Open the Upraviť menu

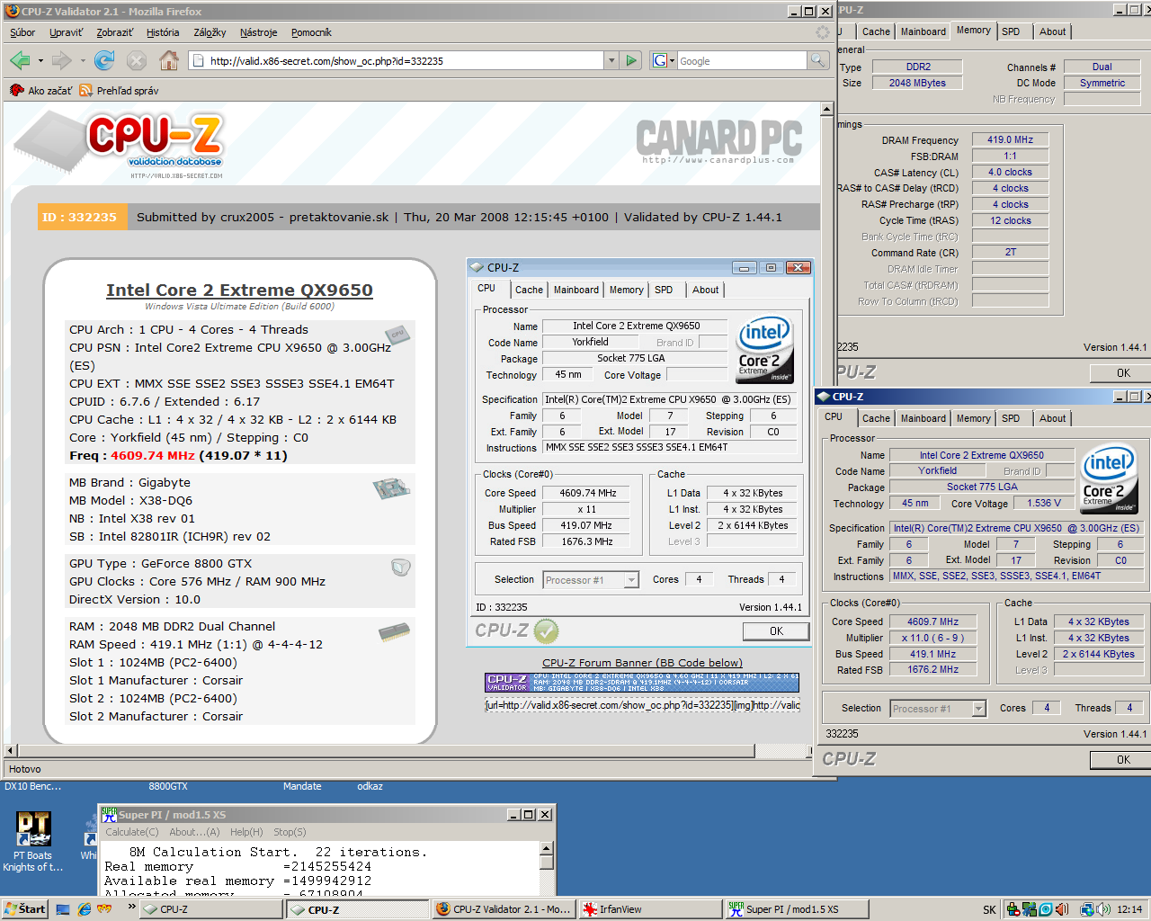(67, 32)
